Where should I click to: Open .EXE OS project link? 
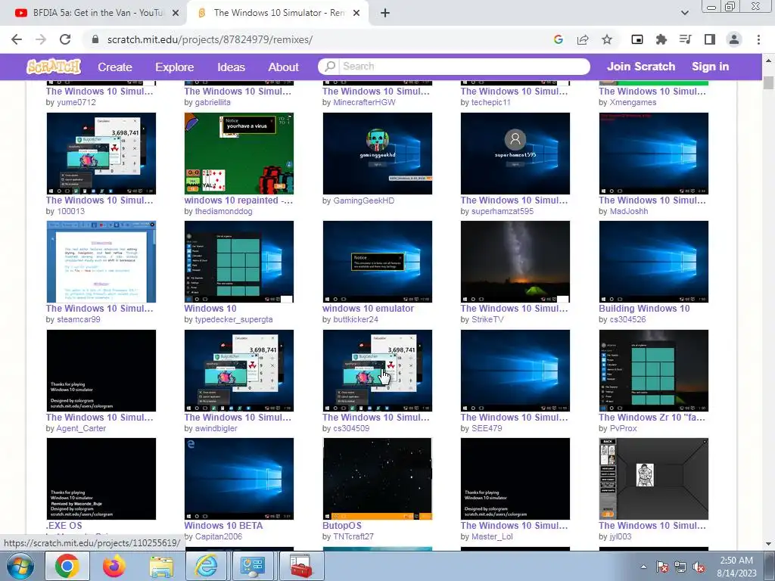(64, 525)
